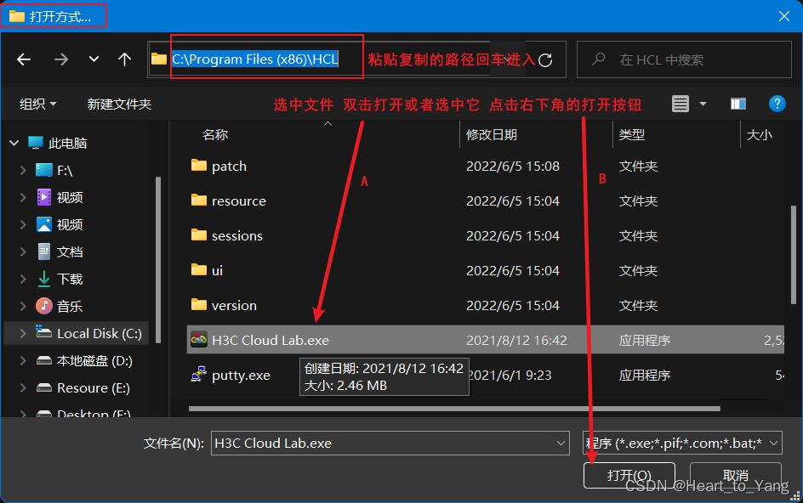Image resolution: width=803 pixels, height=503 pixels.
Task: Open recent locations dropdown chevron
Action: 94,59
